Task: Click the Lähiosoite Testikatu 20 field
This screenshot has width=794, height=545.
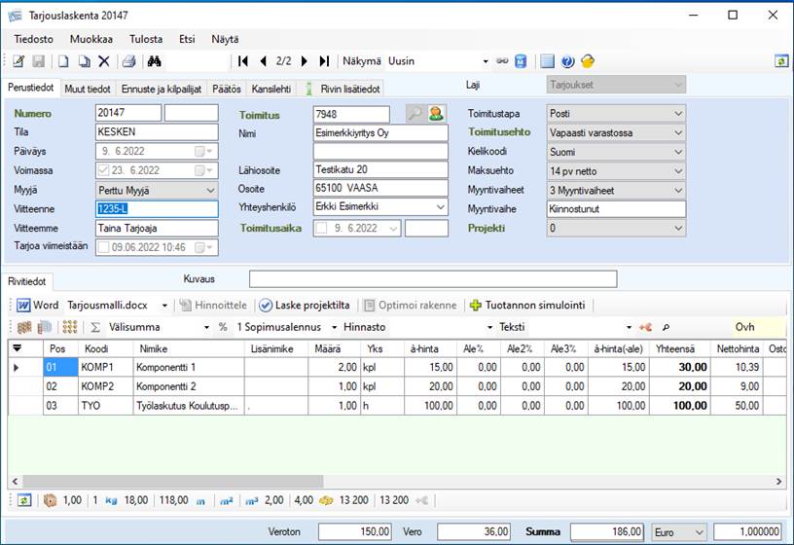Action: [x=380, y=169]
